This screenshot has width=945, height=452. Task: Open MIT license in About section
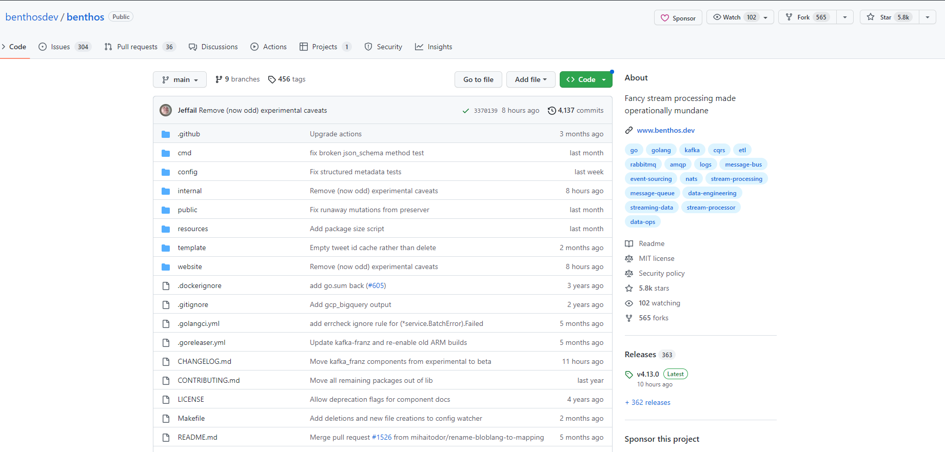pyautogui.click(x=656, y=258)
